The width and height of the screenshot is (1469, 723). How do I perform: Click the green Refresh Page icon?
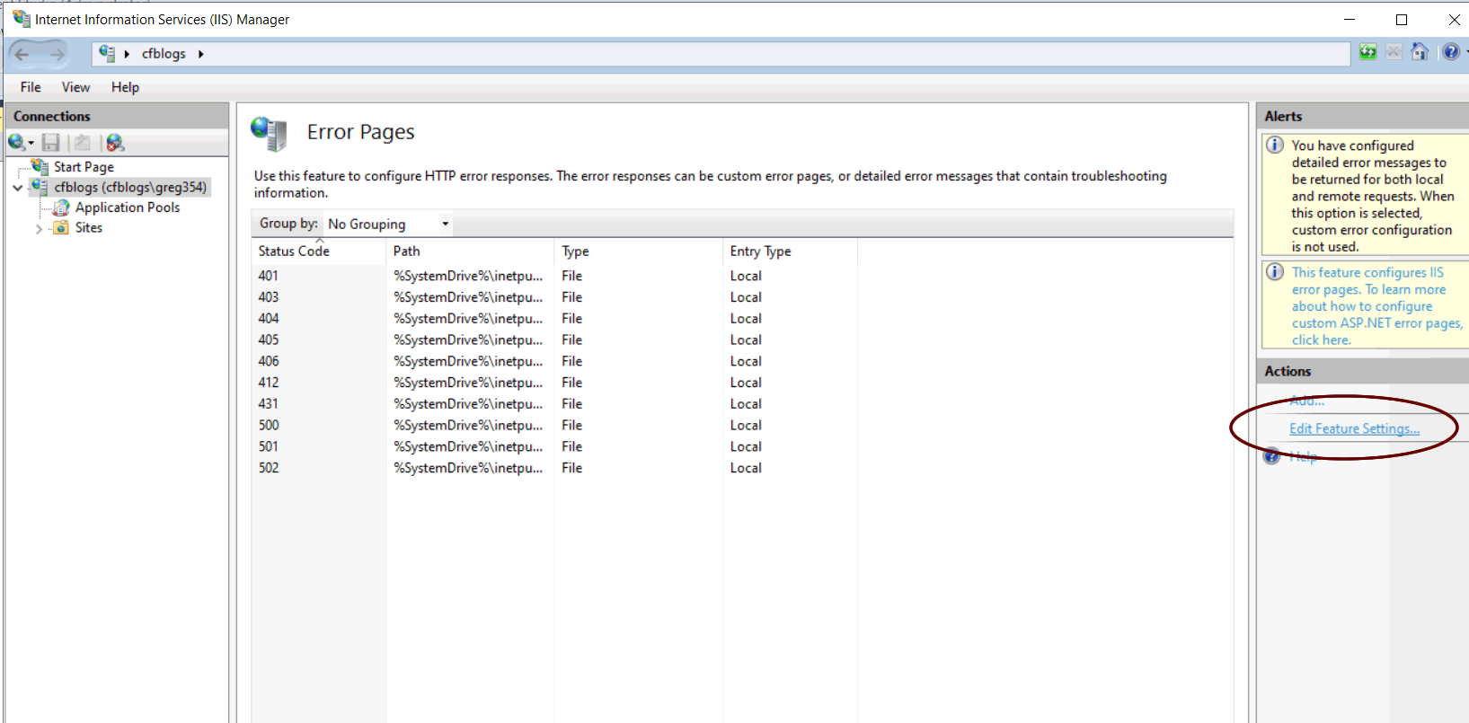pyautogui.click(x=1367, y=52)
